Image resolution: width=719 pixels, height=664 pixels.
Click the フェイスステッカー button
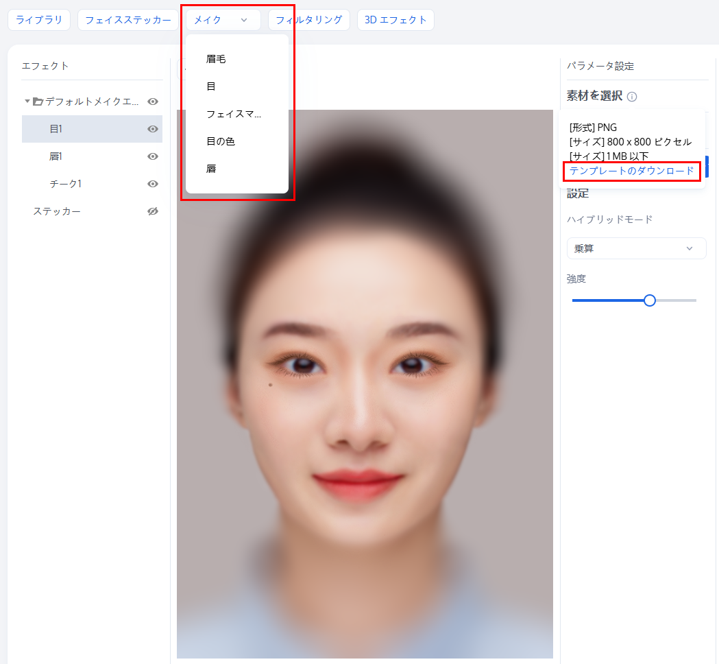(128, 20)
